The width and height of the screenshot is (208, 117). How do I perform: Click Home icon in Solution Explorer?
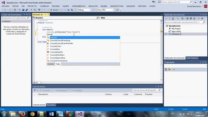[173, 19]
